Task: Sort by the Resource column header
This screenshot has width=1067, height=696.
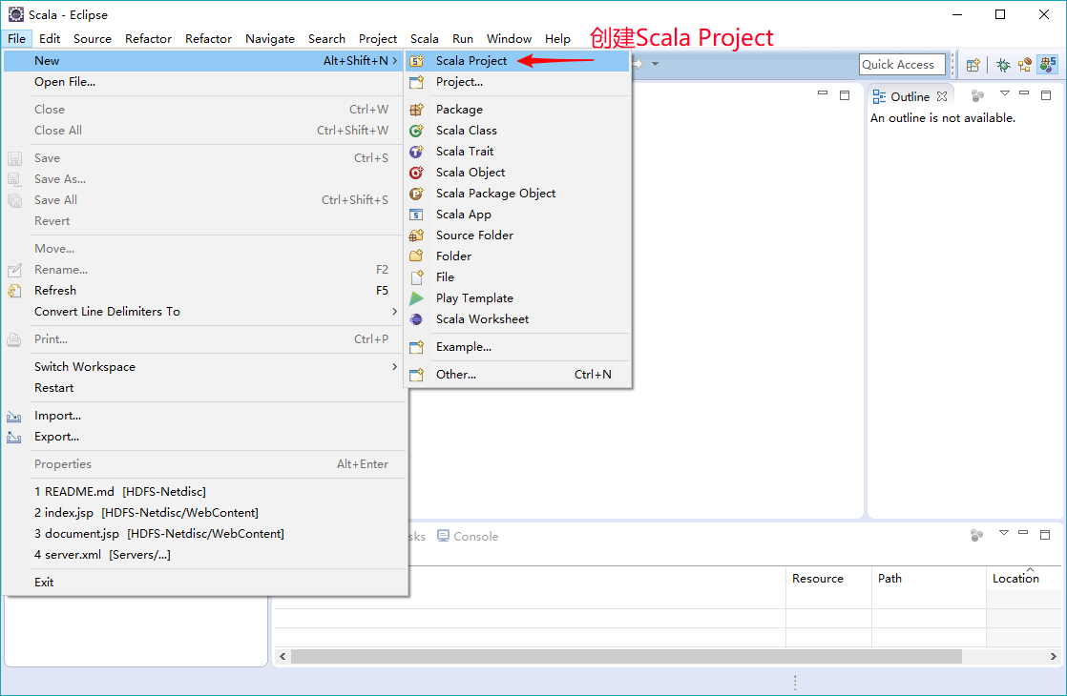Action: click(x=828, y=579)
